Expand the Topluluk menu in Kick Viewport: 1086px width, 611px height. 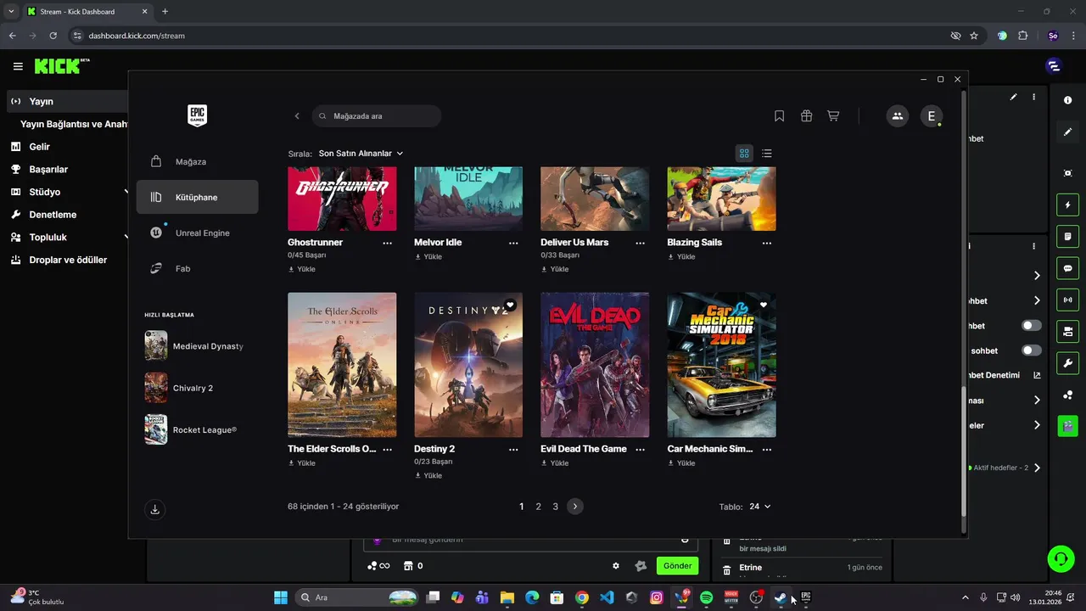click(x=66, y=238)
